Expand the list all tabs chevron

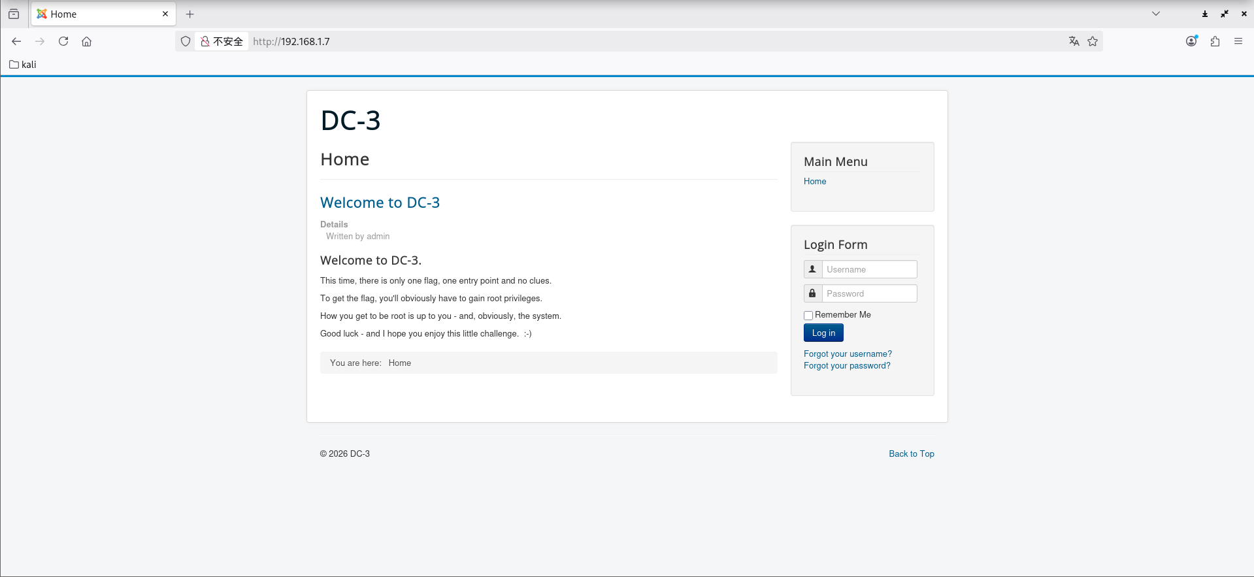pos(1155,14)
